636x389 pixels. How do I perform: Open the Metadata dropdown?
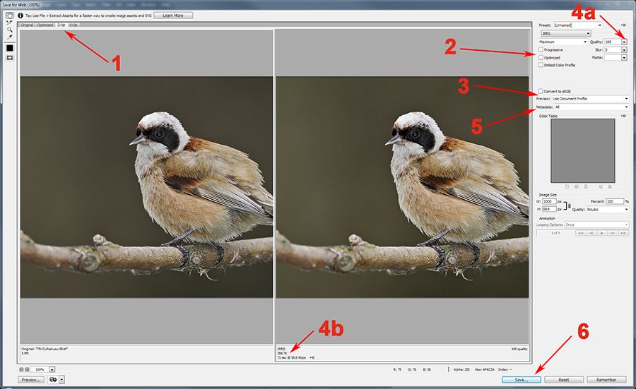coord(591,107)
